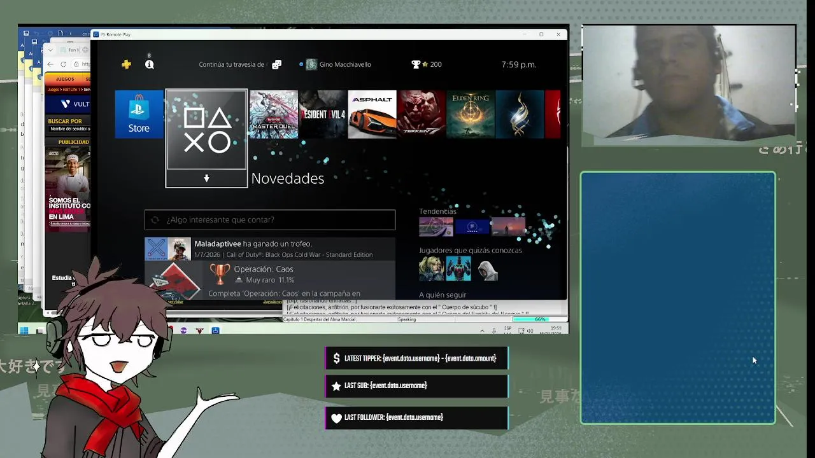Viewport: 815px width, 458px height.
Task: Click the LAST SUB overlay bar
Action: 416,385
